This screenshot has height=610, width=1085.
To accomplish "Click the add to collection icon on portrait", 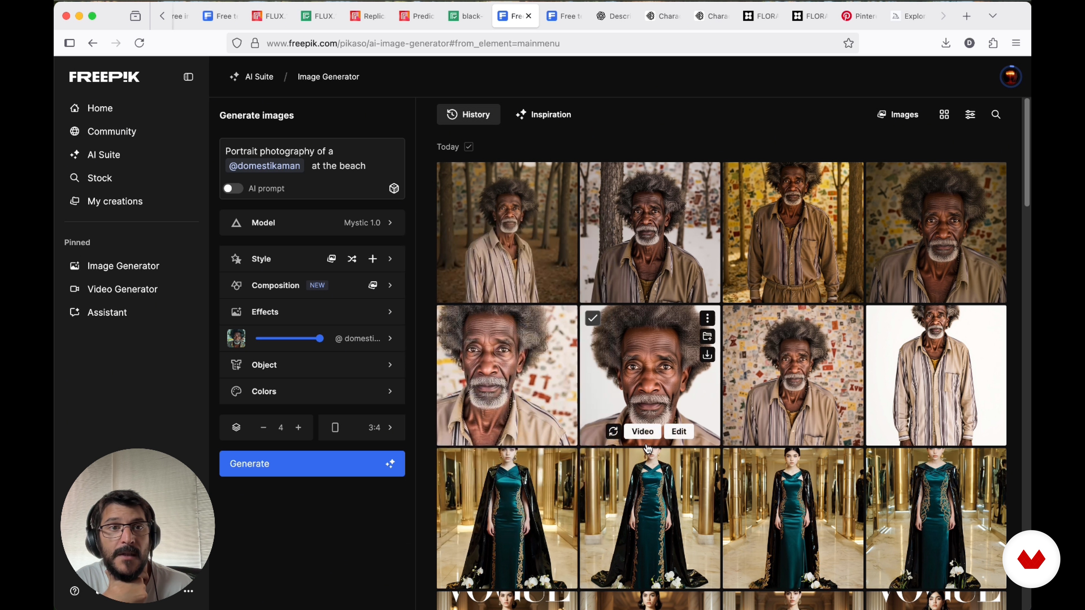I will point(707,336).
